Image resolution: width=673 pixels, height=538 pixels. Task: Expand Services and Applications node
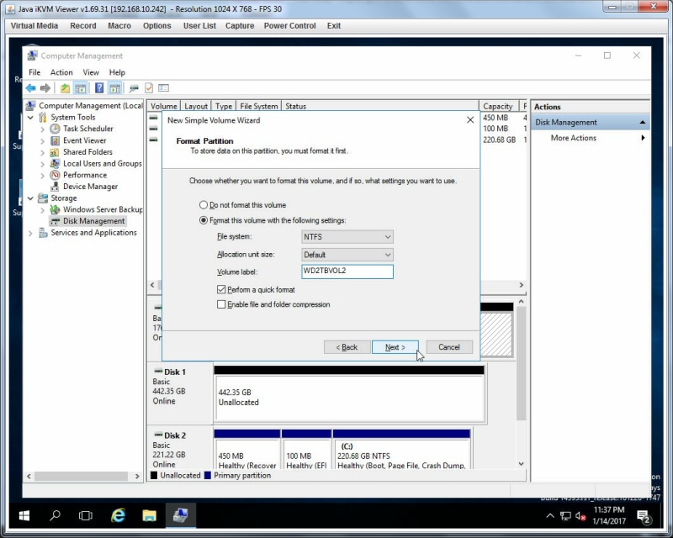30,233
